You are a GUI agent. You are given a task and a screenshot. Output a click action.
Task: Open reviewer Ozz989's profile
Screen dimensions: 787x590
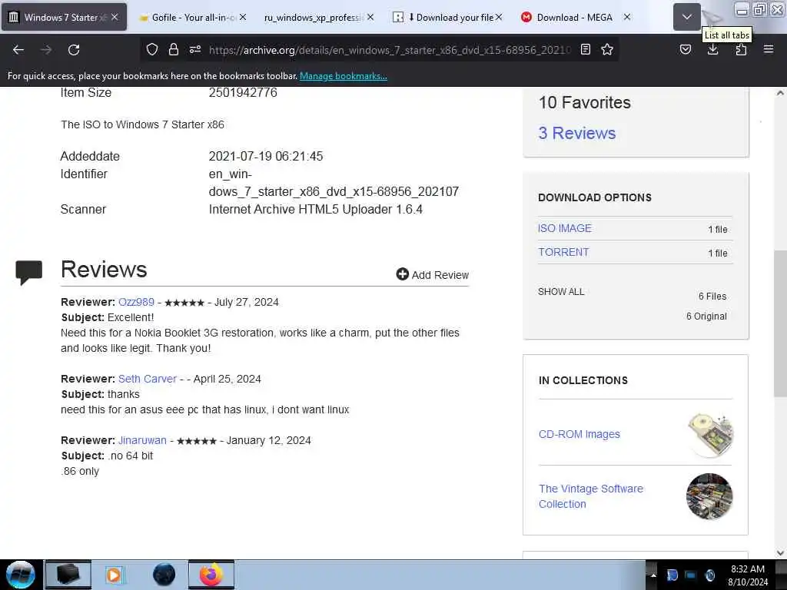136,302
